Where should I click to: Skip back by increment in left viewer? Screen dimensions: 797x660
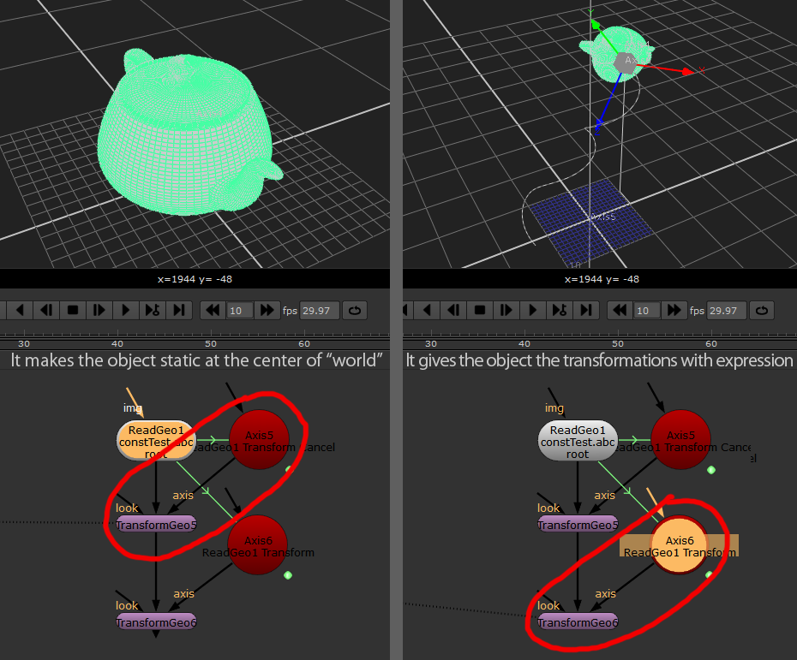tap(211, 310)
